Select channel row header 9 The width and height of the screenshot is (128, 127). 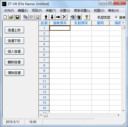coord(44,71)
